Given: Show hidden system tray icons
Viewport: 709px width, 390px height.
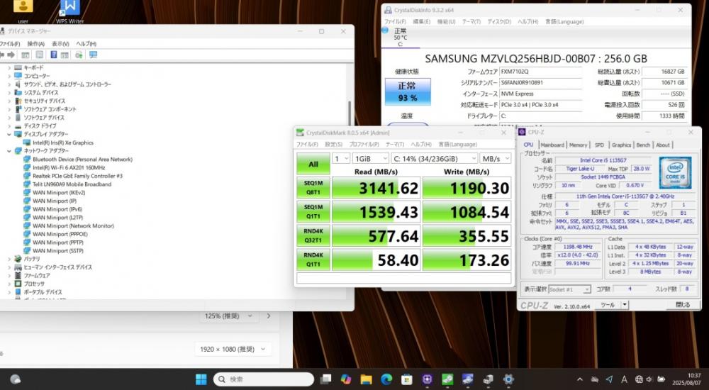Looking at the screenshot, I should tap(580, 379).
